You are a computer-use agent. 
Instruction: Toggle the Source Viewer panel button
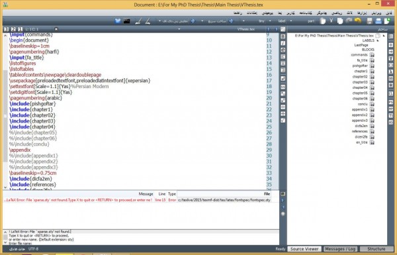304,249
